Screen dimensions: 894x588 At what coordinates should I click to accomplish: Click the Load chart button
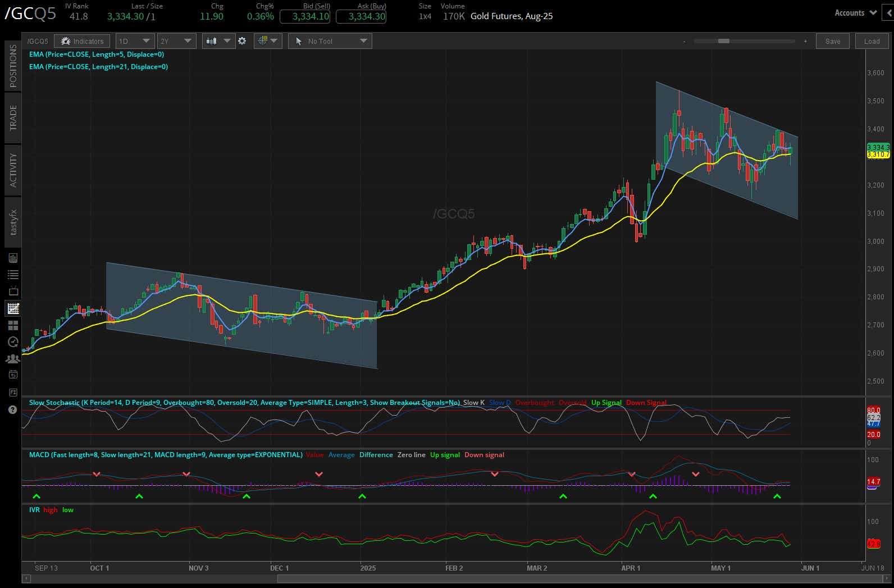click(x=872, y=41)
